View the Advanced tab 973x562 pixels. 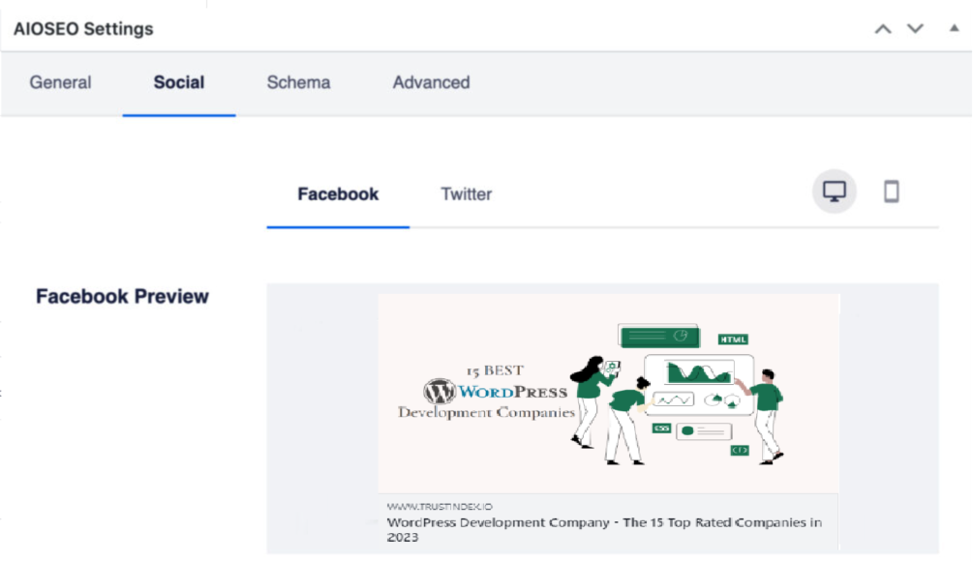pos(430,83)
